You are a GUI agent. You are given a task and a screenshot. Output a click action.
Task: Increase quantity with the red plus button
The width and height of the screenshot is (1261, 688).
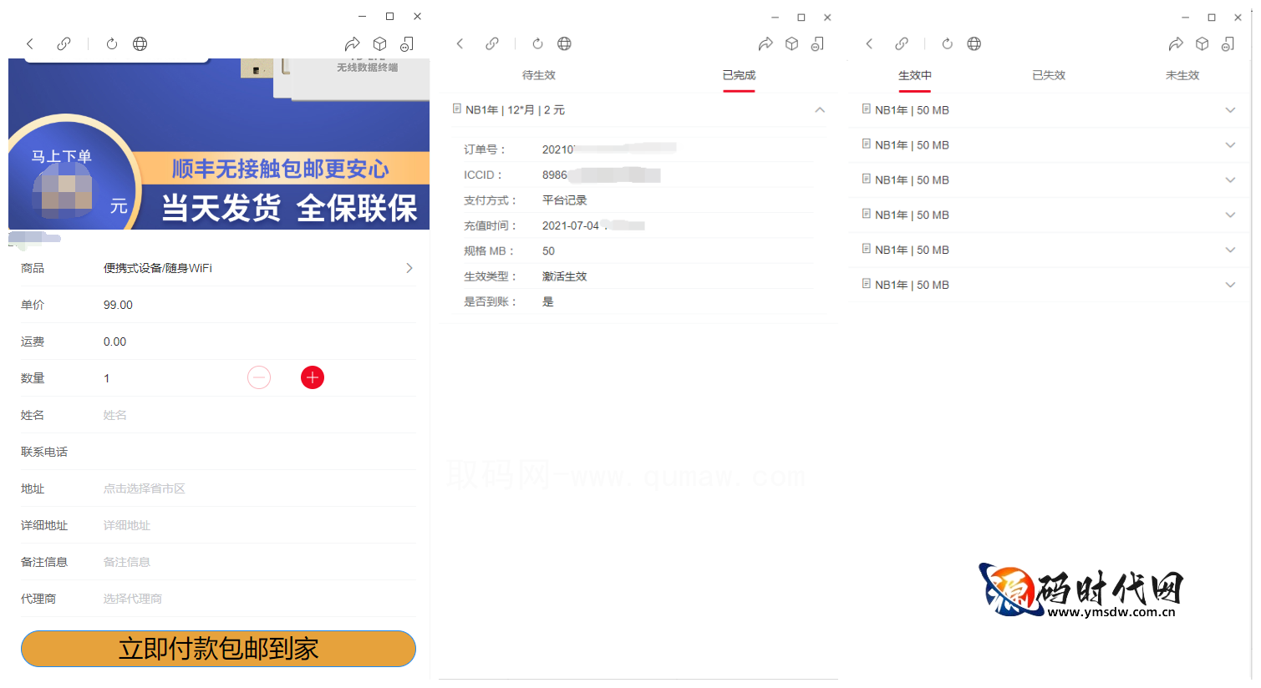pyautogui.click(x=313, y=377)
